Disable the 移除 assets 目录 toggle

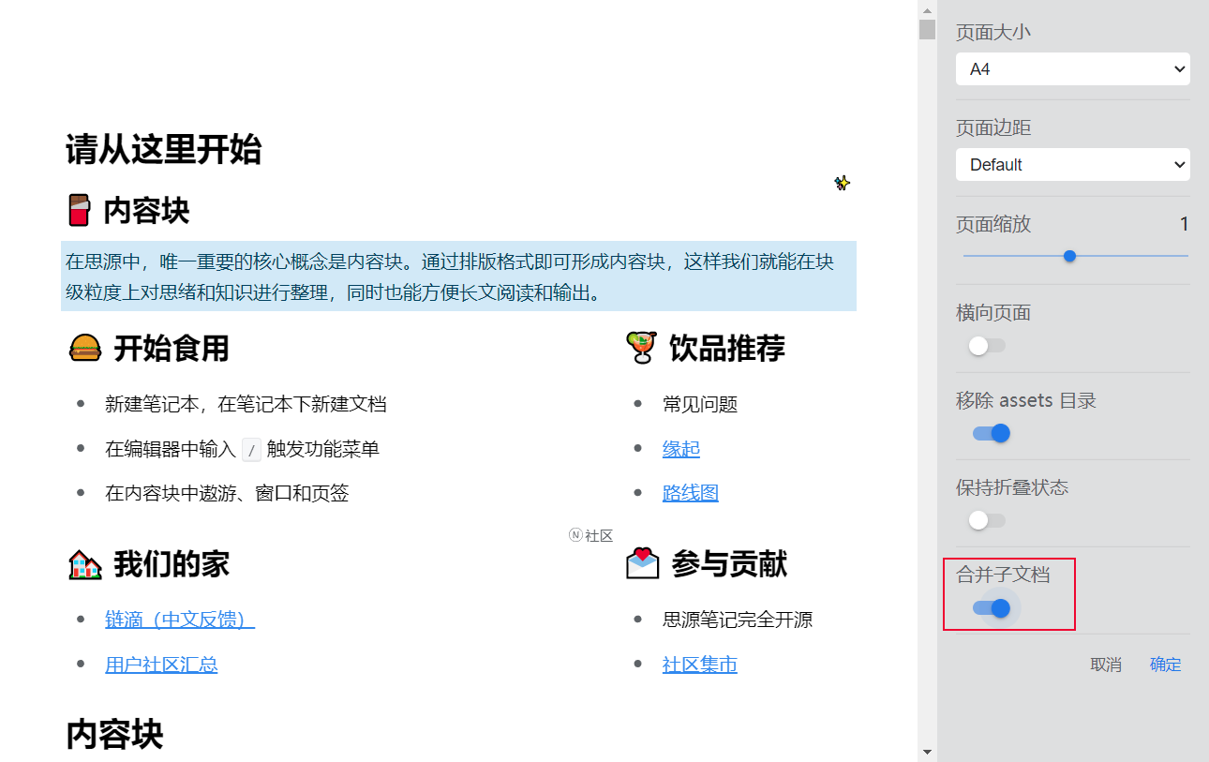[991, 433]
